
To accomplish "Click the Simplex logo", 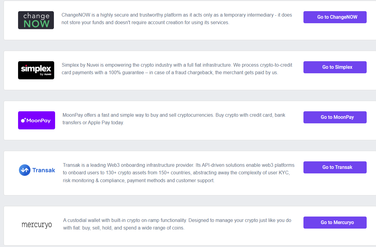I will pyautogui.click(x=36, y=70).
